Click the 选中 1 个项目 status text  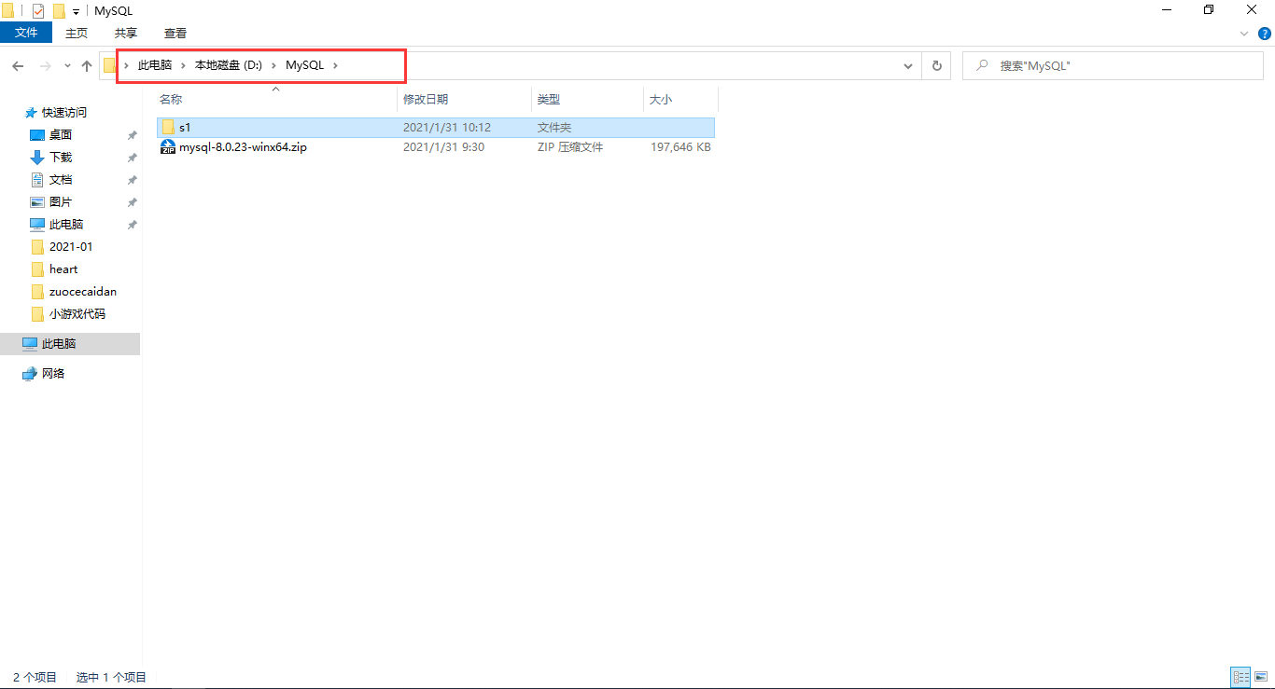coord(111,677)
